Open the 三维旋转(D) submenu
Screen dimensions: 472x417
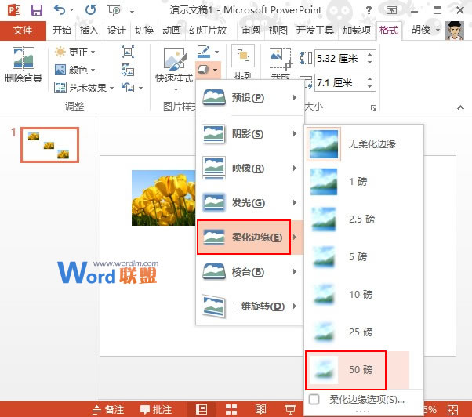pyautogui.click(x=249, y=306)
